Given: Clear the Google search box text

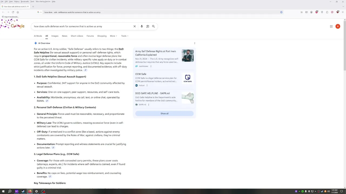Looking at the screenshot, I should (x=134, y=26).
